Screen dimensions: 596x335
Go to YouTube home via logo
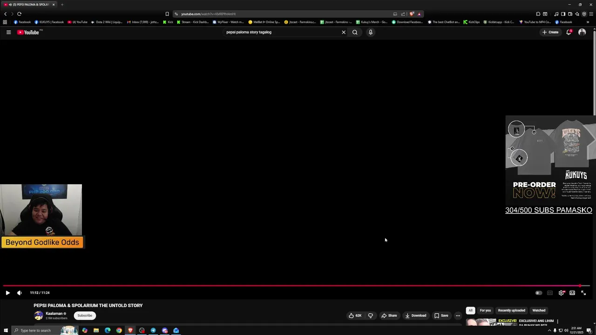[x=28, y=32]
